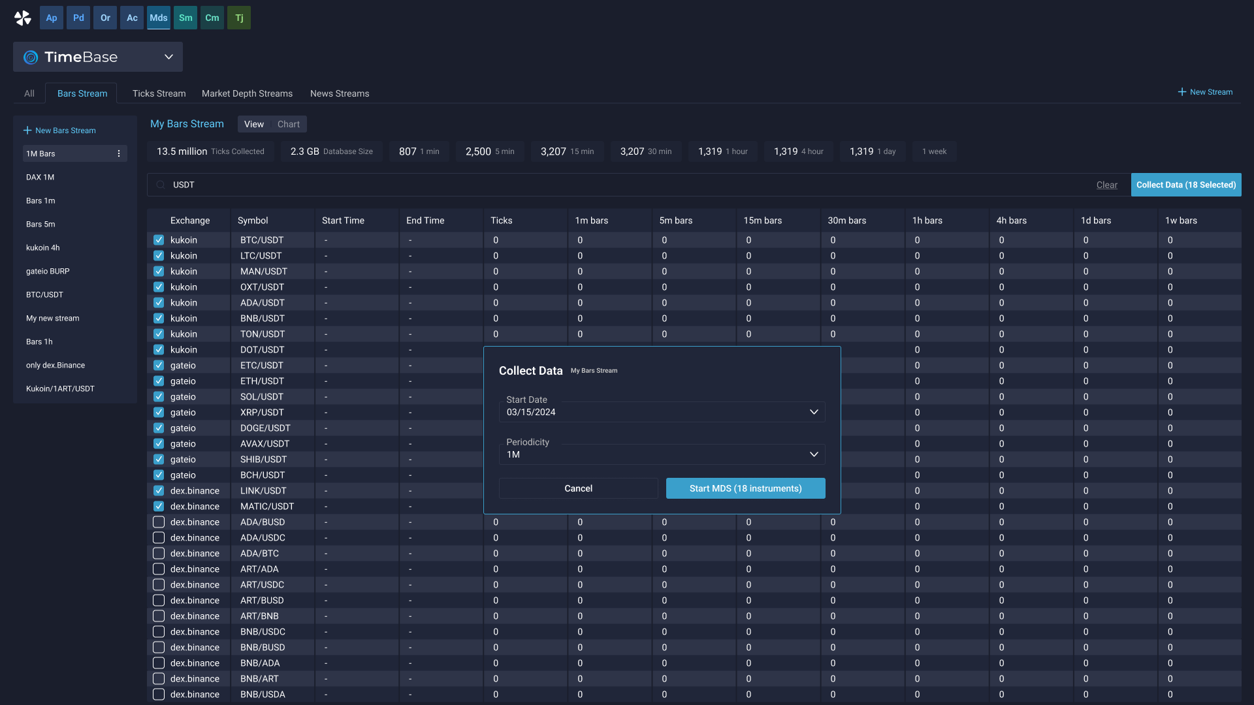Open the Cm app icon
This screenshot has height=705, width=1254.
[x=212, y=18]
